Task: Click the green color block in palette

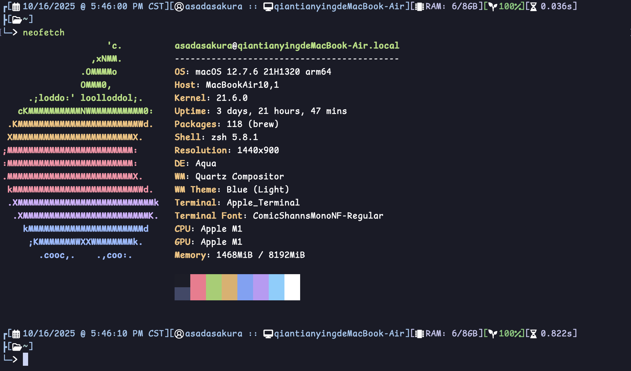Action: pos(213,287)
